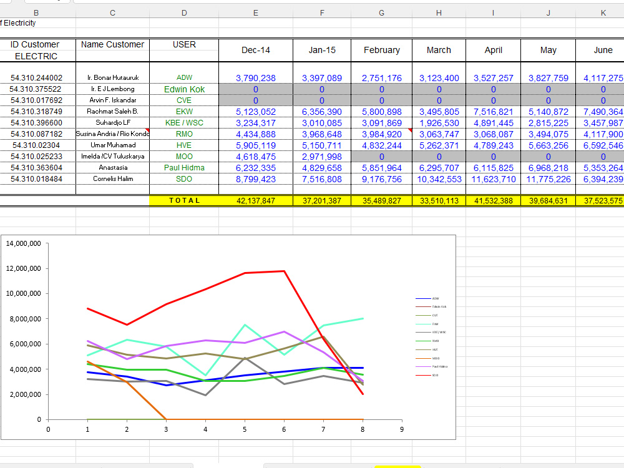Click the April header cell
Image resolution: width=624 pixels, height=468 pixels.
tap(493, 50)
